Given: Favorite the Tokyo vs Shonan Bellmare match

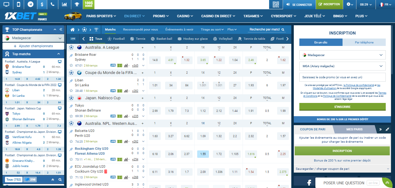Looking at the screenshot, I should [71, 116].
